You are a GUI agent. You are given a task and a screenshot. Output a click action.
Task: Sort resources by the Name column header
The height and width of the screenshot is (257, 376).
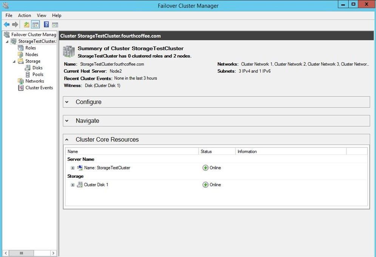[132, 151]
